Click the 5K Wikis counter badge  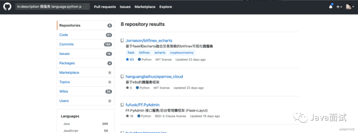point(109,92)
